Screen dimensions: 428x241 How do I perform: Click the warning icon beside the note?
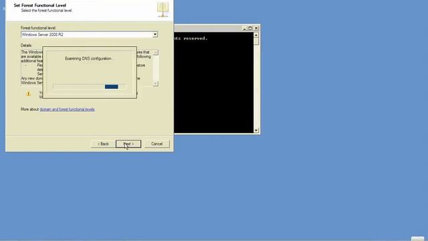(28, 94)
